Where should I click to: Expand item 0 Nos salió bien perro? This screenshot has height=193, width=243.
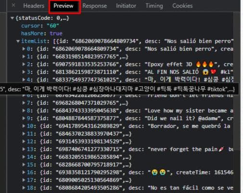[x=24, y=49]
